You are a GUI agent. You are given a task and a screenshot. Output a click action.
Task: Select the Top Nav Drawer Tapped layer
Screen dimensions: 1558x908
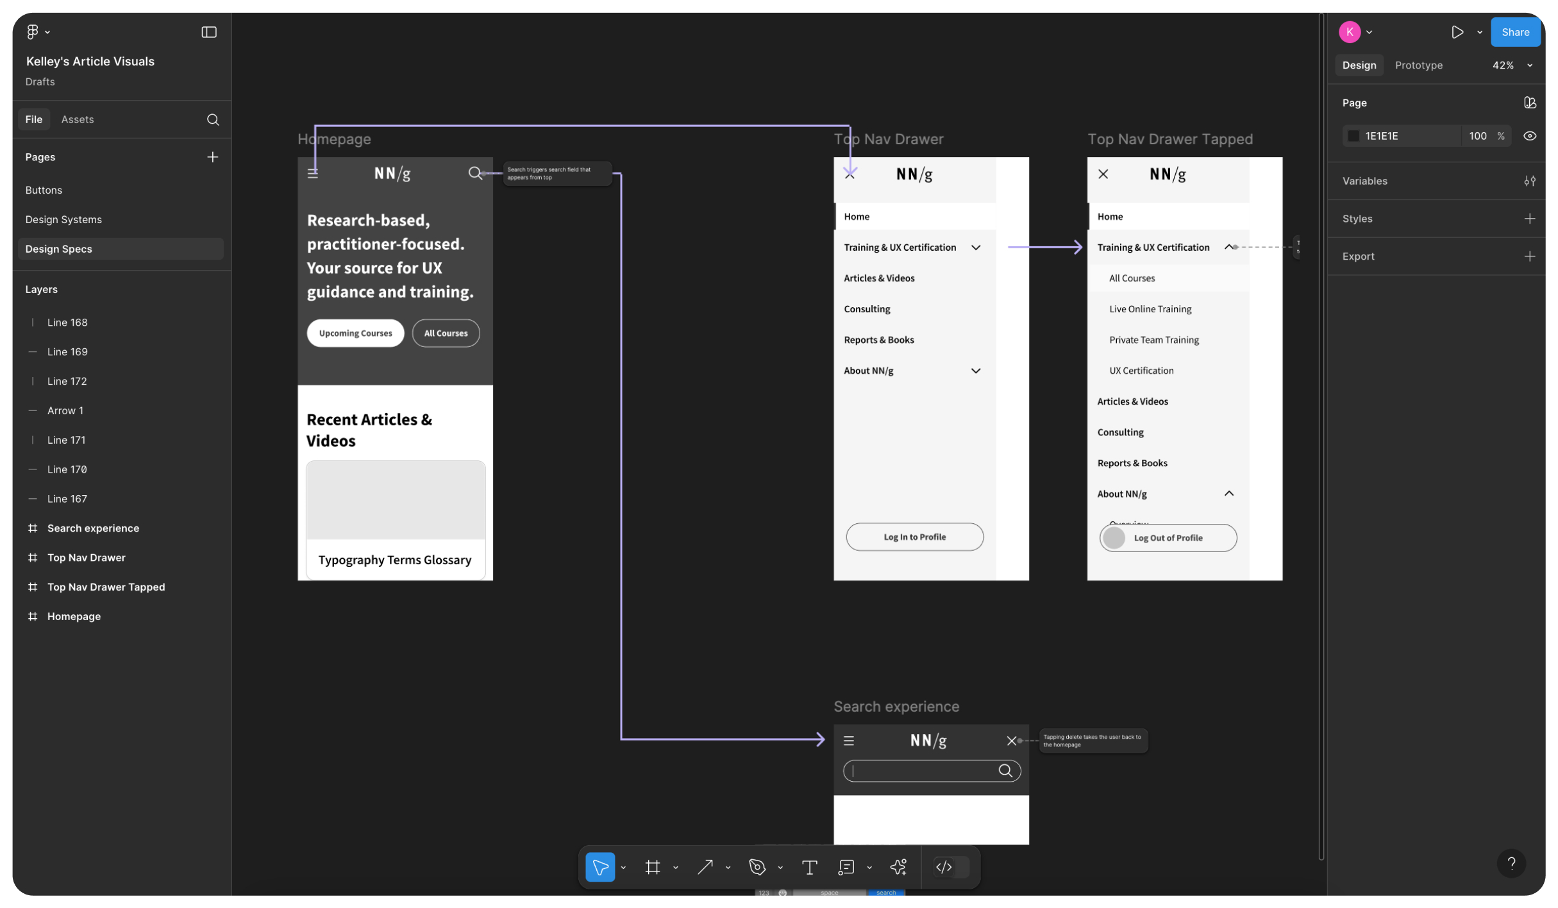coord(106,587)
